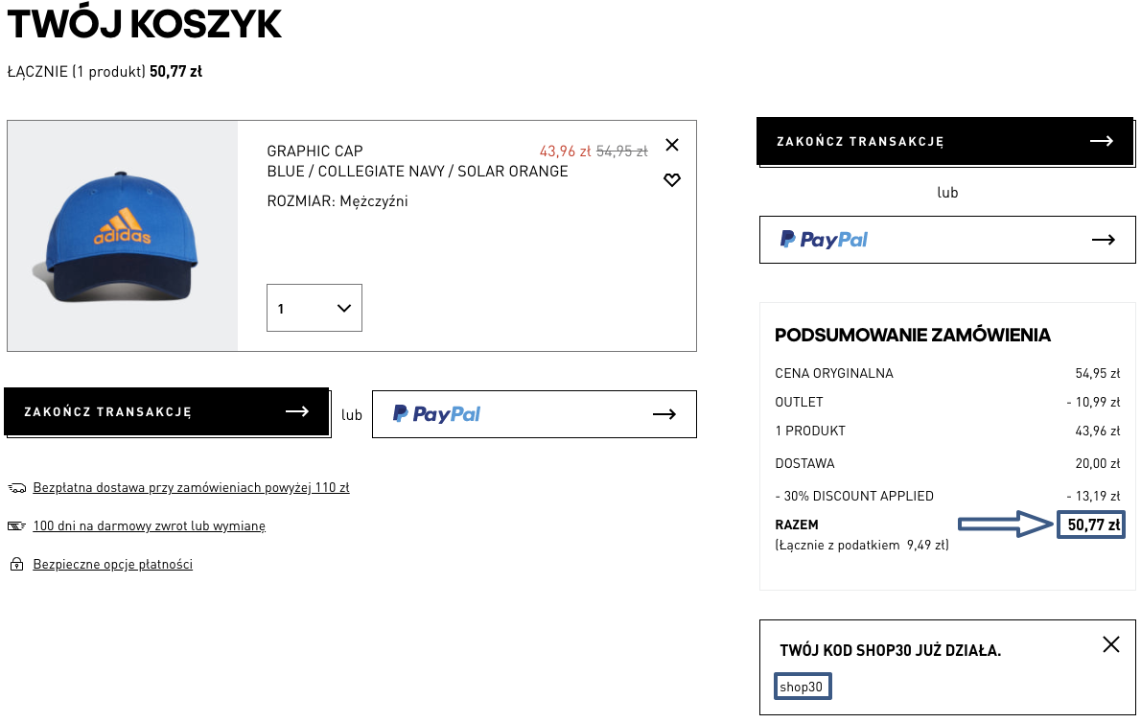Click the blue adidas cap thumbnail
This screenshot has width=1141, height=723.
tap(122, 236)
